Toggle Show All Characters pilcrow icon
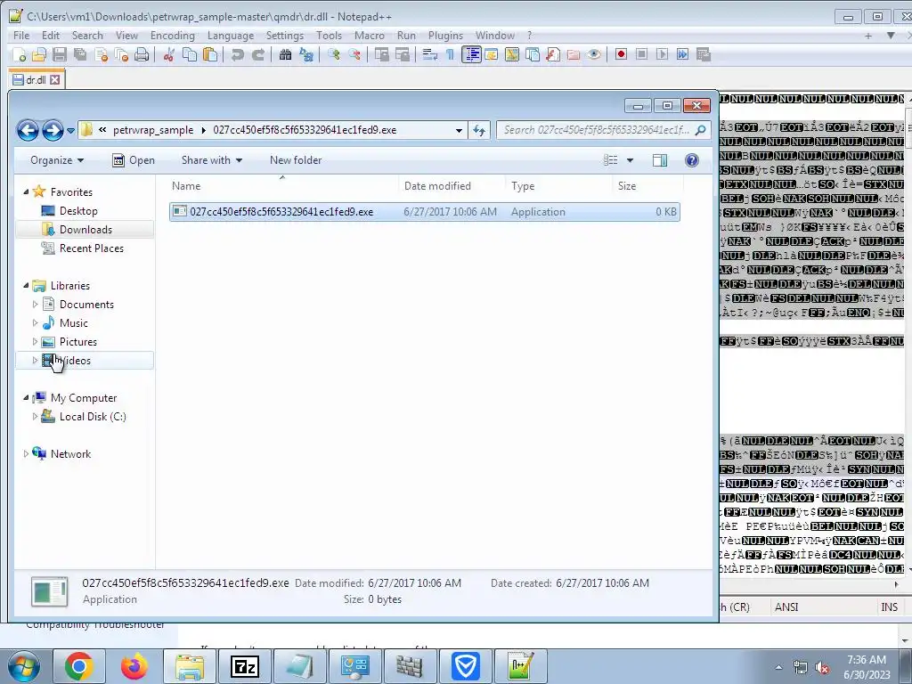Screen dimensions: 912x684 pyautogui.click(x=450, y=54)
